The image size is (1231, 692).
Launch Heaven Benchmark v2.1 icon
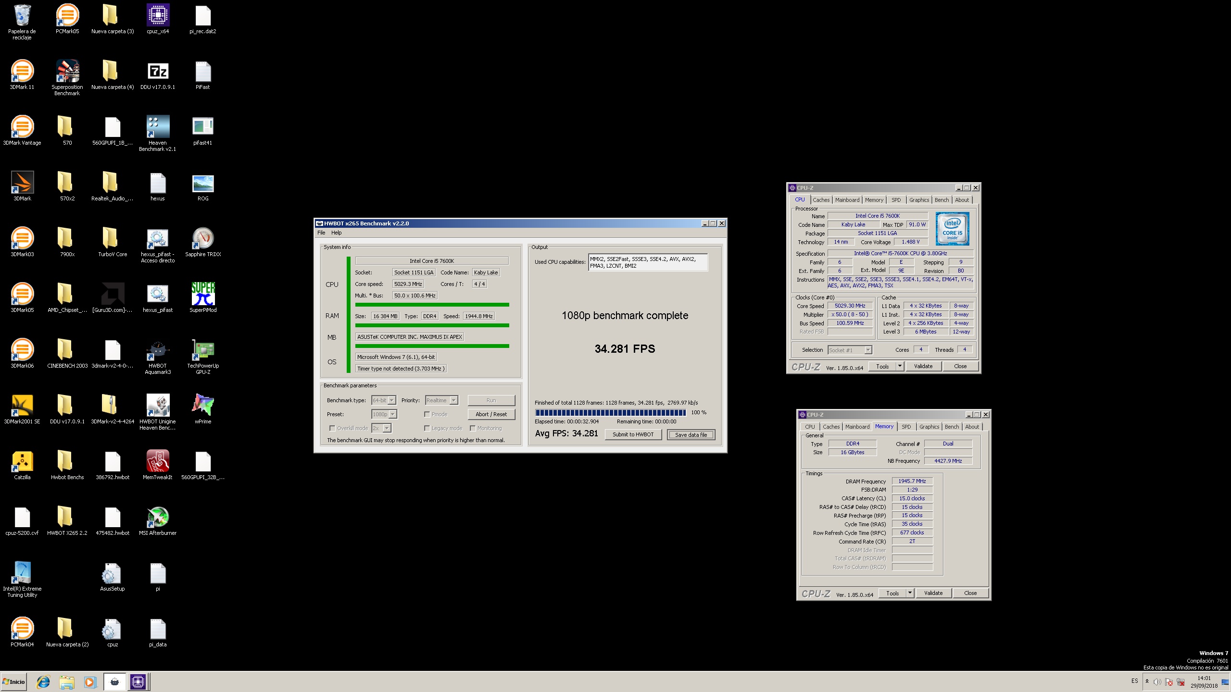pyautogui.click(x=158, y=134)
